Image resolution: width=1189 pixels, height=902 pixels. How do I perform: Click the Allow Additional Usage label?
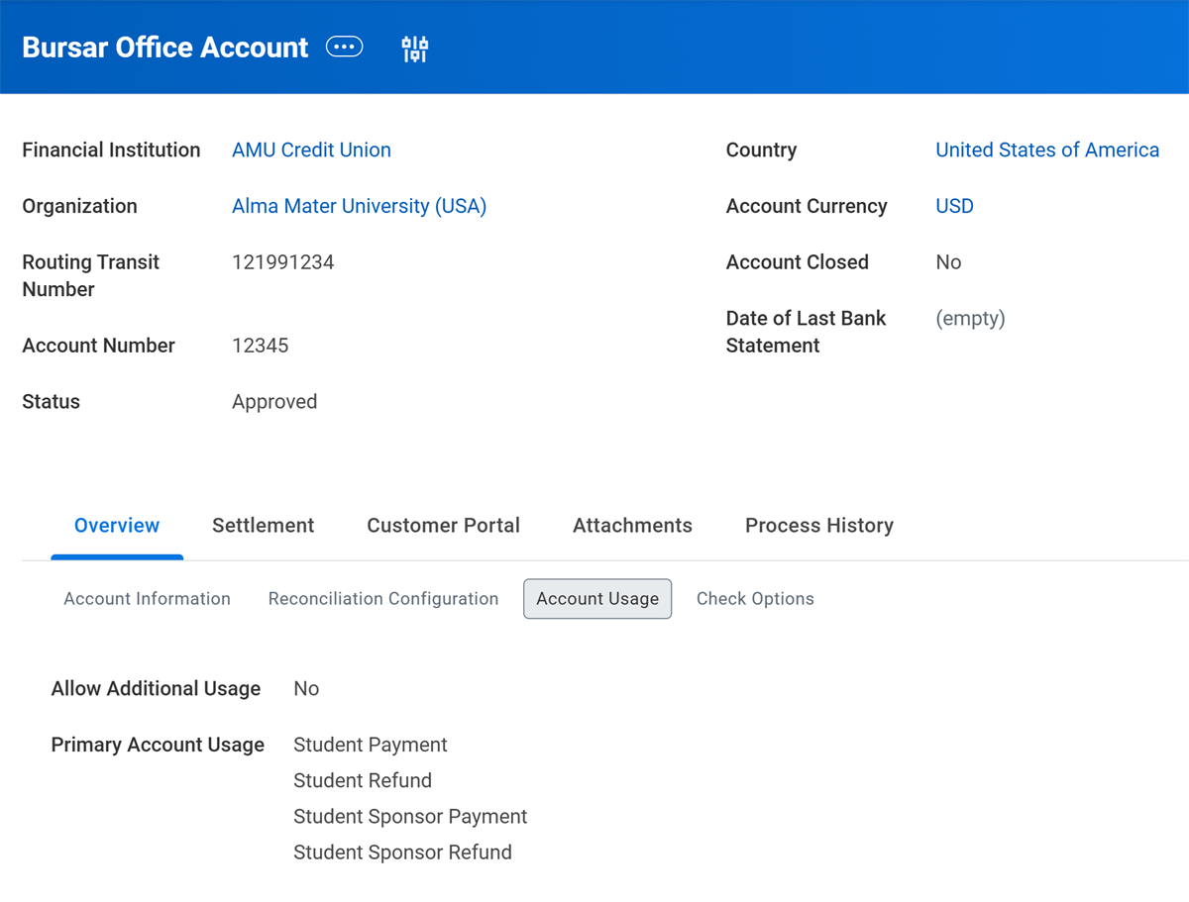tap(156, 689)
